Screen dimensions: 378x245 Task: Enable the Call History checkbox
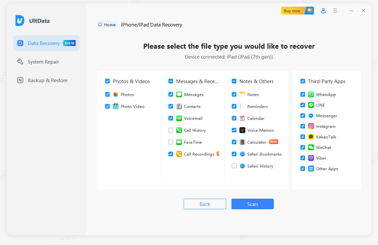click(x=171, y=130)
